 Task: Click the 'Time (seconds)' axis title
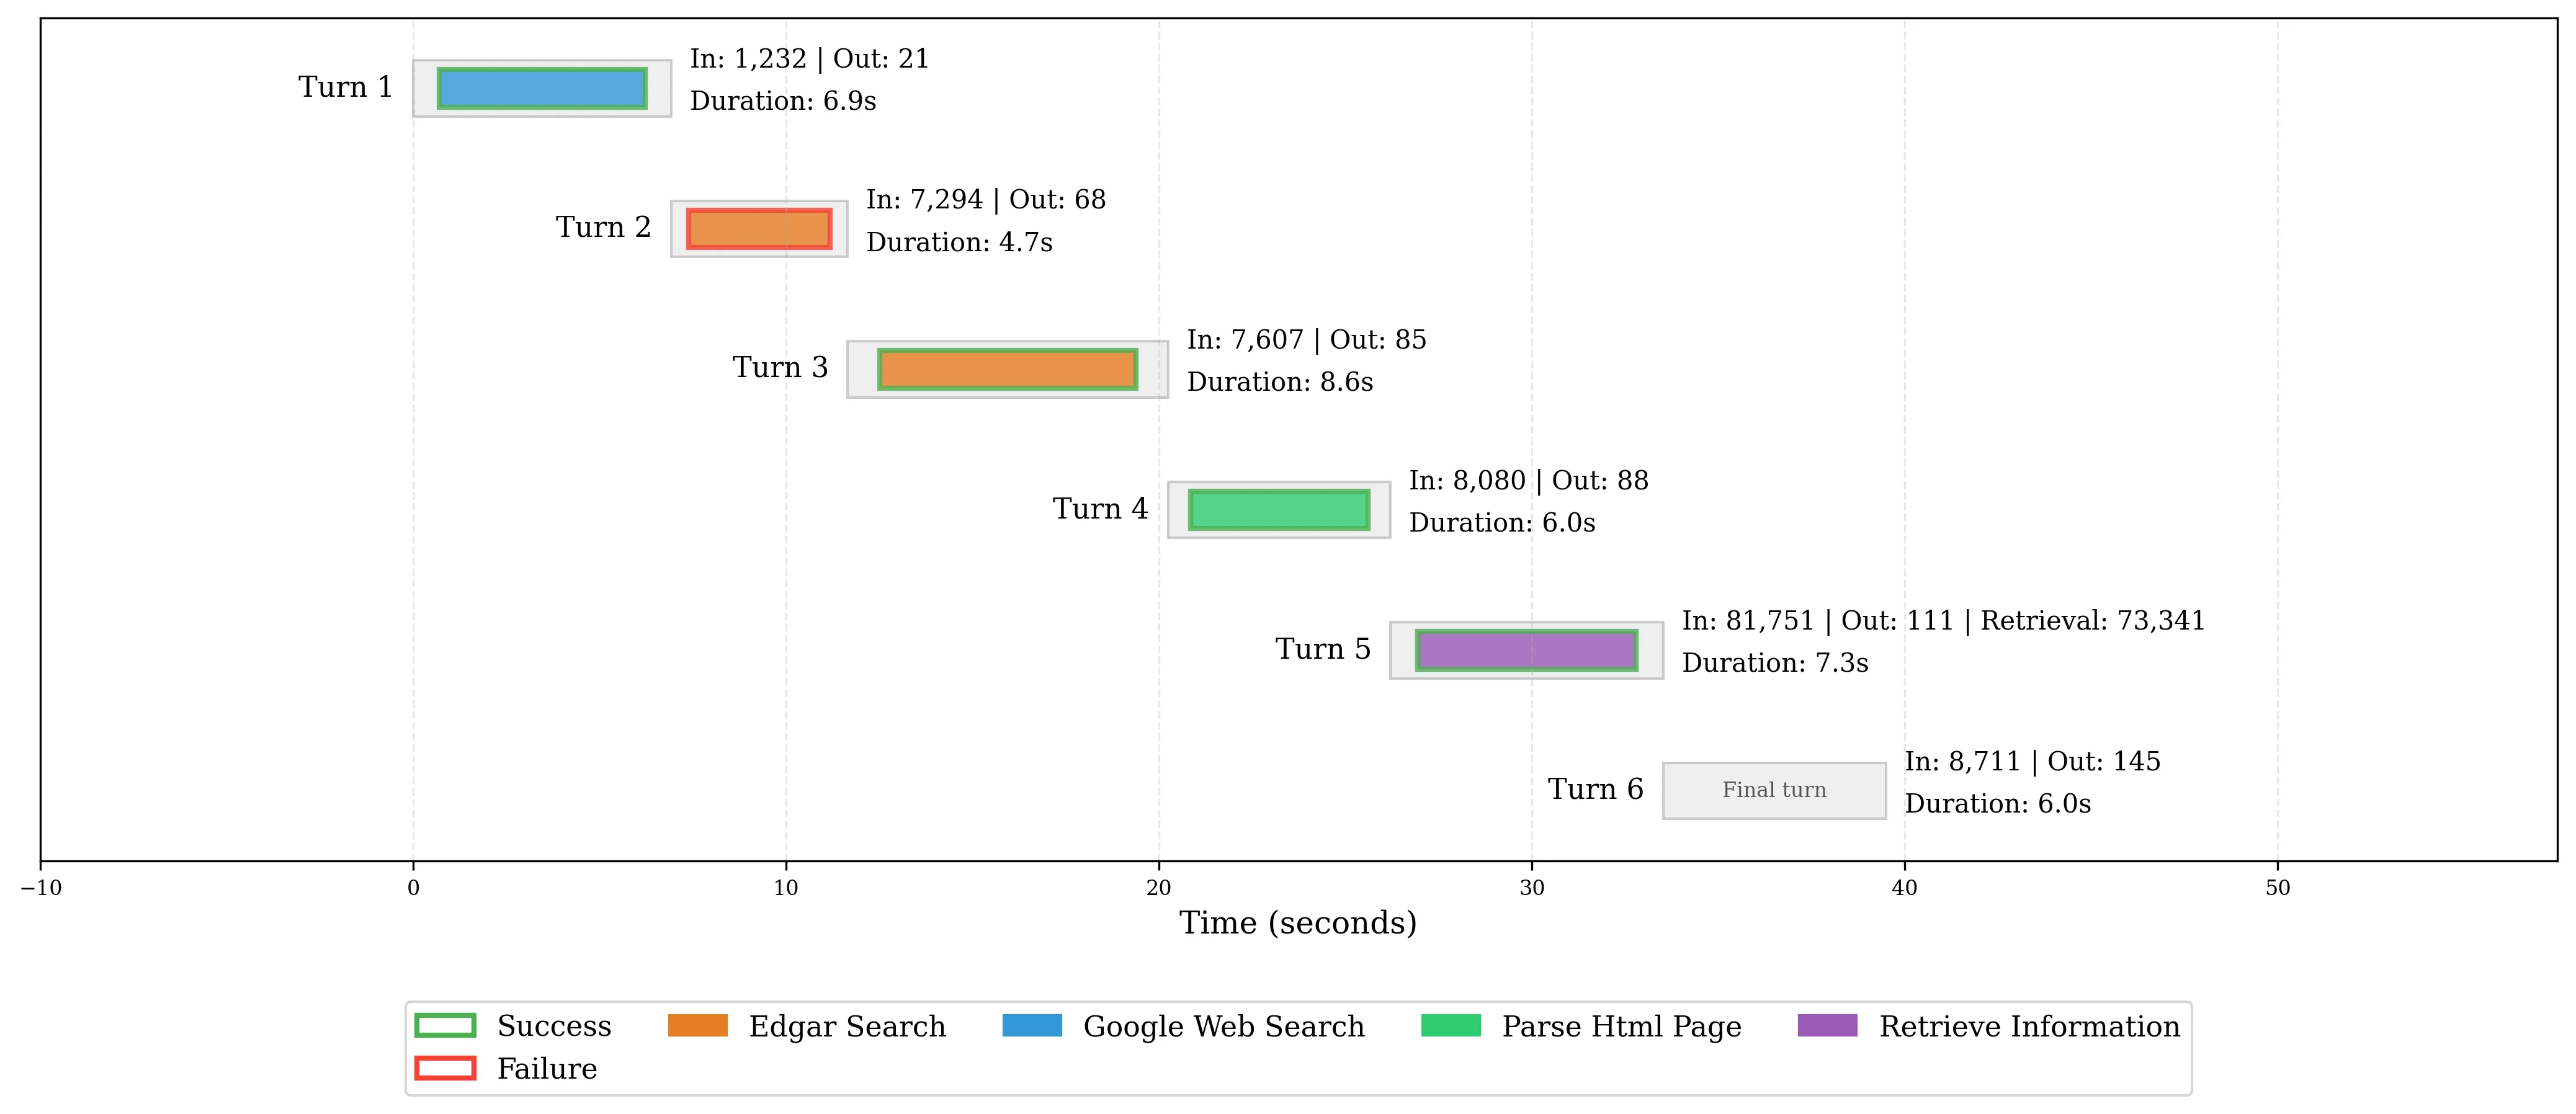[x=1298, y=923]
